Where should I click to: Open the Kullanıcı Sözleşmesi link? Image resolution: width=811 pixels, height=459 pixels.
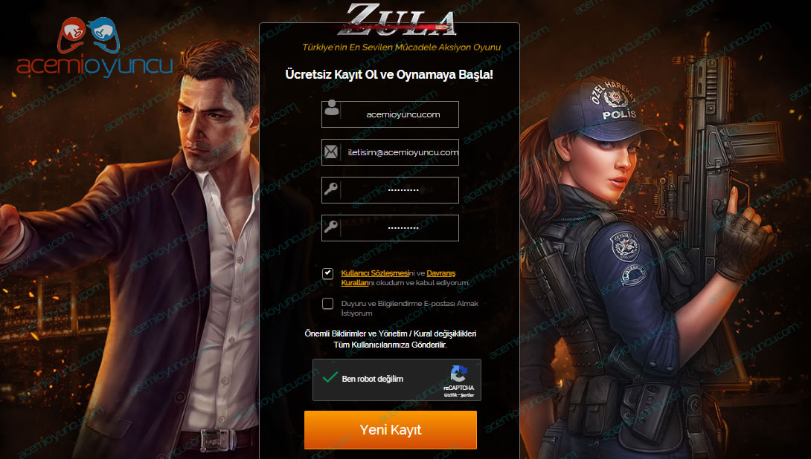pos(375,273)
